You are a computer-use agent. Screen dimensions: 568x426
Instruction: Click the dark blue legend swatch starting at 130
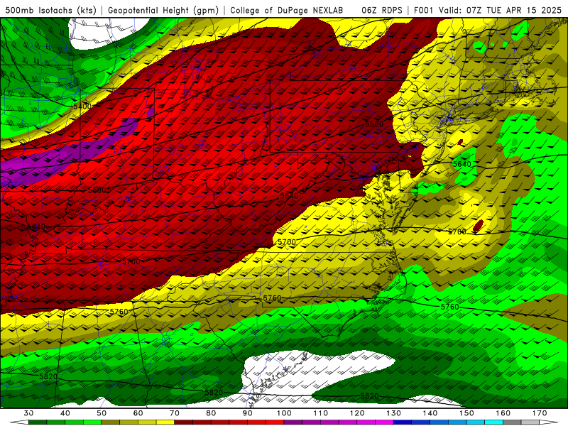coord(403,423)
